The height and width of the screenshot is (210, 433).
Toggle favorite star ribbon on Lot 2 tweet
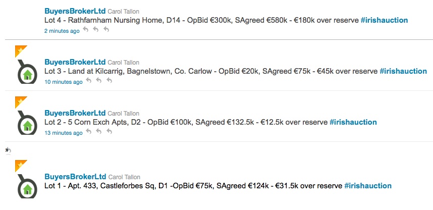tap(20, 101)
